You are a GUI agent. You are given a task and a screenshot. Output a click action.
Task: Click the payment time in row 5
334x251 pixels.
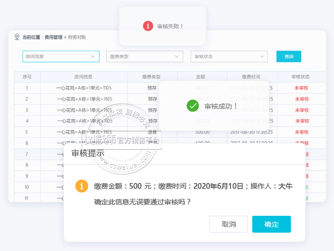(251, 132)
